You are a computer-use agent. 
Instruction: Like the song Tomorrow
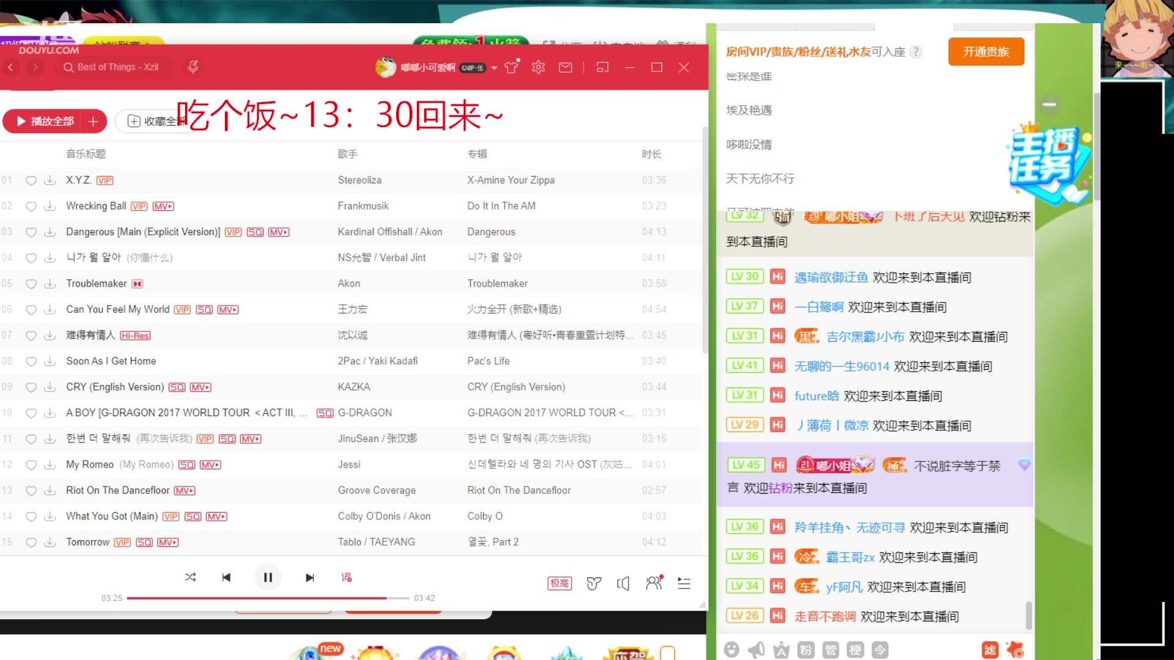point(31,542)
